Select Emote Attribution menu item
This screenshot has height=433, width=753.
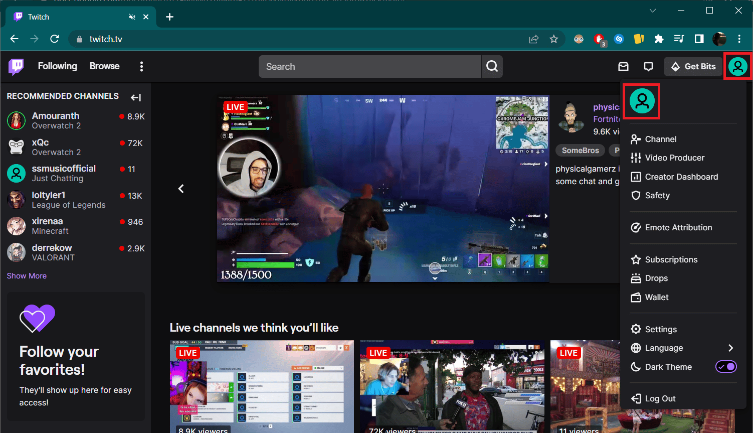tap(683, 227)
